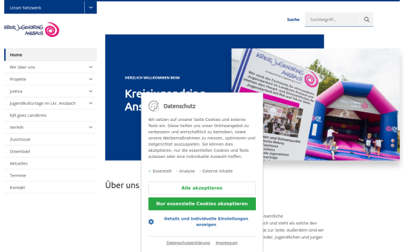
Task: Select Juleica in the sidebar menu
Action: [x=16, y=91]
